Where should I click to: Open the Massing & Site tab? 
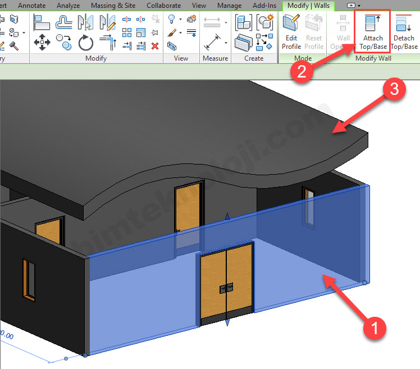115,6
